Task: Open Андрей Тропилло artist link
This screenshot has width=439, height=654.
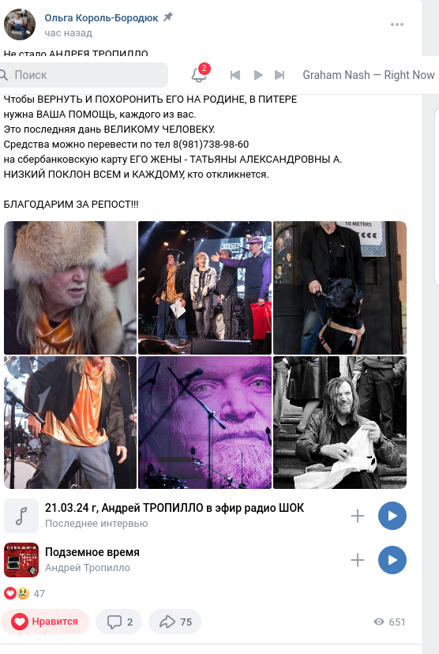Action: [x=88, y=568]
